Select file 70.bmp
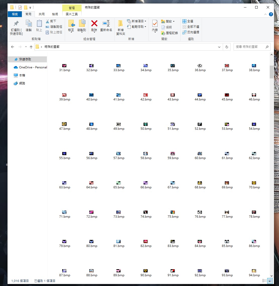279x286 pixels. click(254, 185)
